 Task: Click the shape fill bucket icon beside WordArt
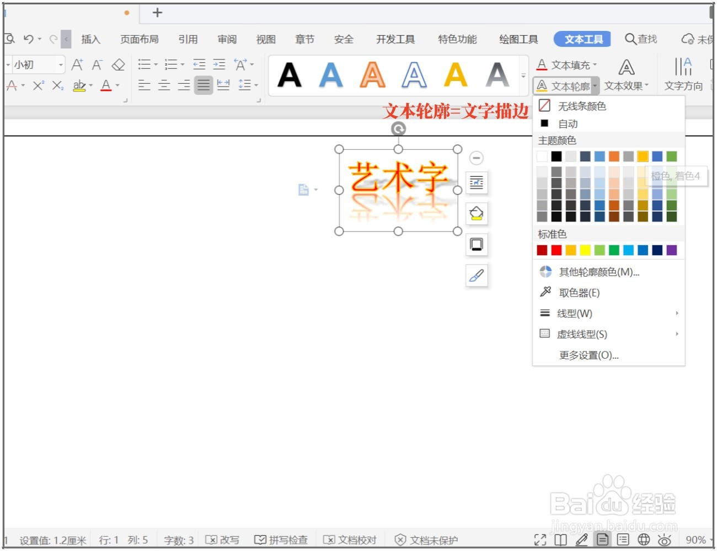tap(477, 213)
